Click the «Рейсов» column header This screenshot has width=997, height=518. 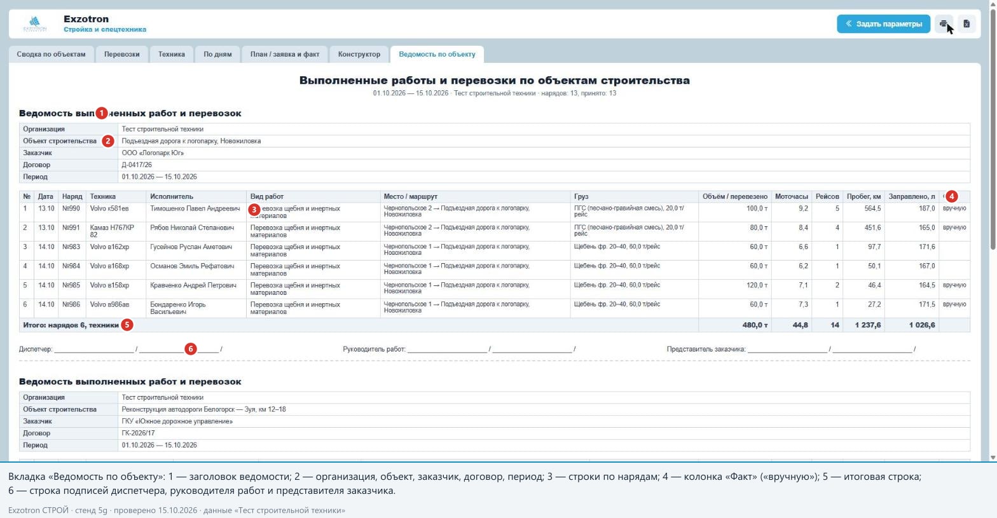pyautogui.click(x=827, y=197)
